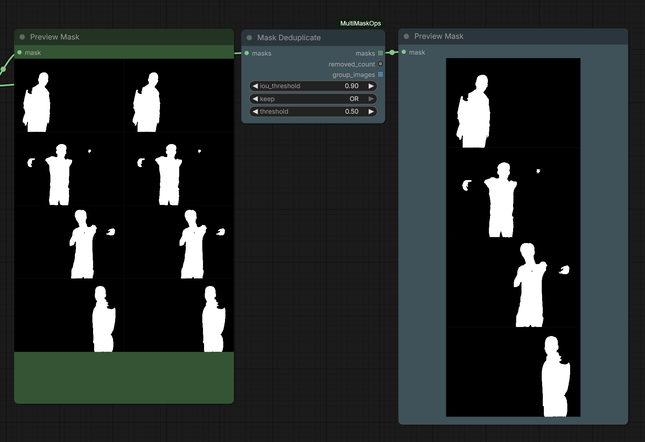
Task: Open first mask thumbnail in left preview
Action: [69, 95]
